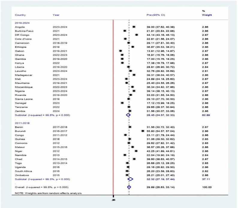Click the Zambia country label
The width and height of the screenshot is (238, 208).
[20, 111]
